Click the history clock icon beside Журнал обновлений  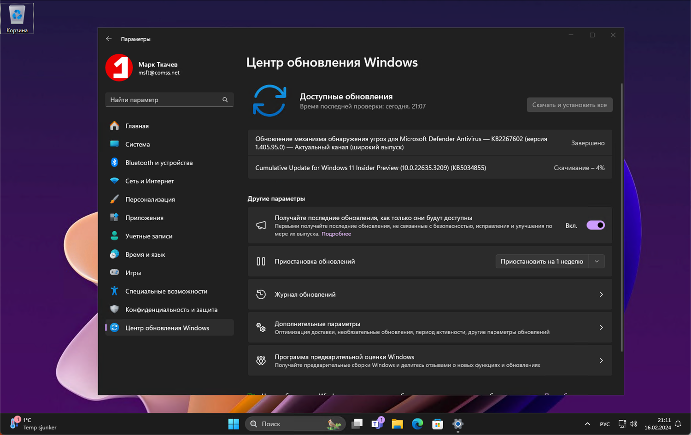click(x=261, y=294)
